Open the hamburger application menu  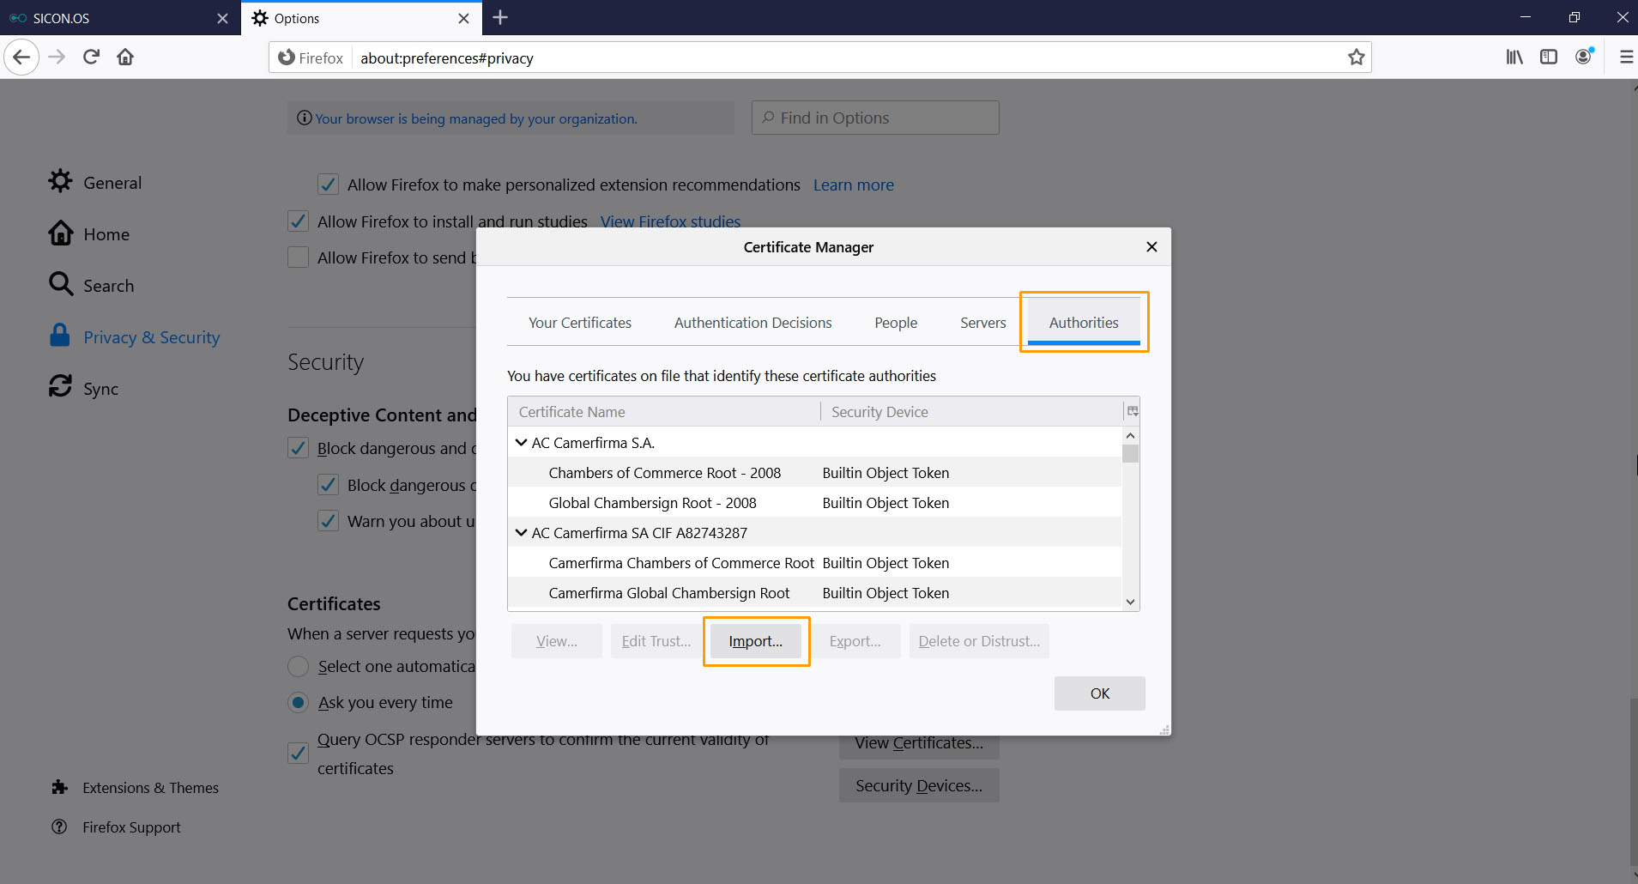pyautogui.click(x=1625, y=58)
